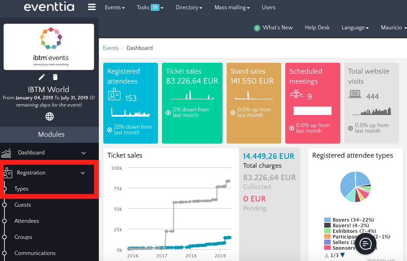Open the Help Desk link
The height and width of the screenshot is (261, 407).
(317, 28)
